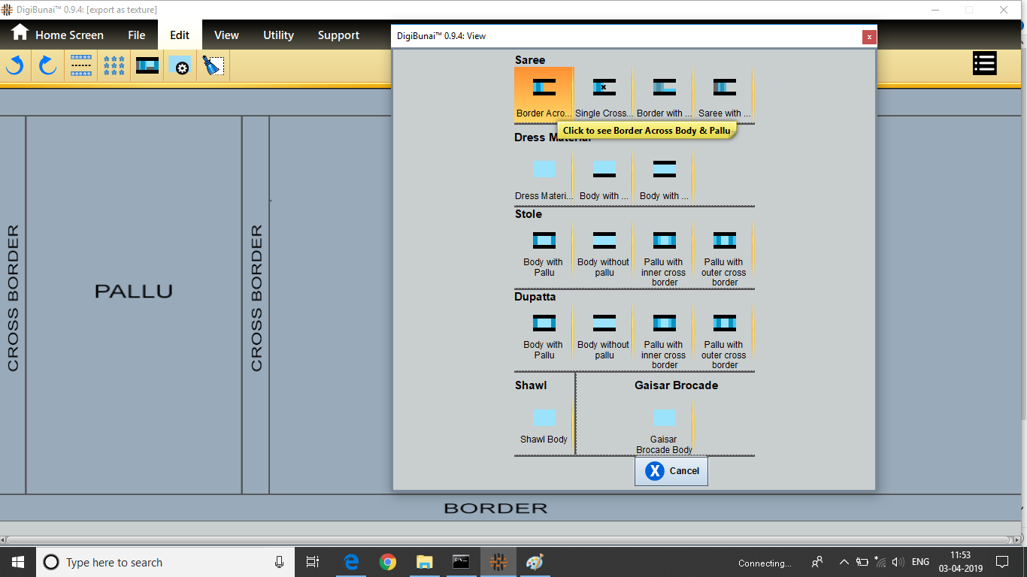
Task: Open the list menu icon at top right
Action: [x=984, y=64]
